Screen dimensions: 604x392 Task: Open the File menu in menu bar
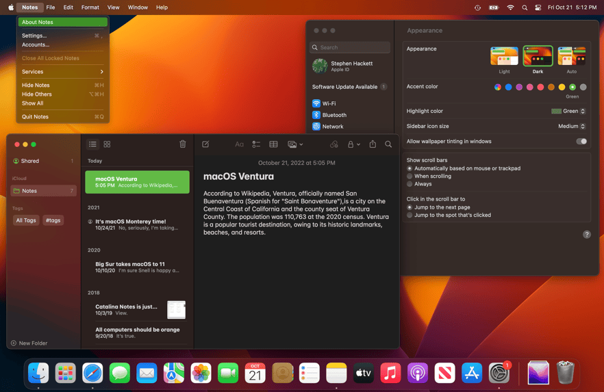[51, 8]
